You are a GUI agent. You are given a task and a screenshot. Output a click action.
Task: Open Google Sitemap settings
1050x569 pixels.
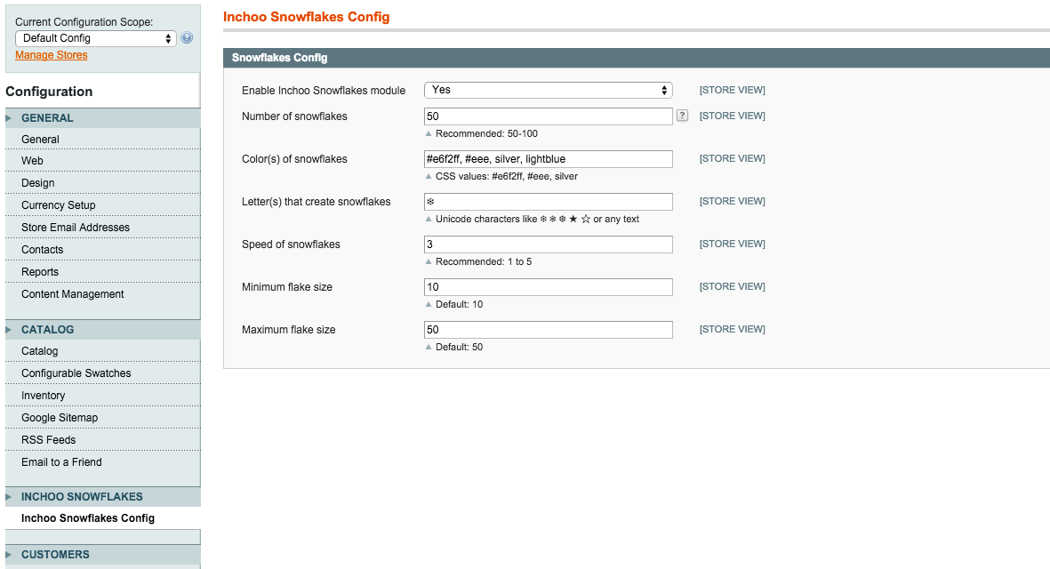pyautogui.click(x=60, y=418)
